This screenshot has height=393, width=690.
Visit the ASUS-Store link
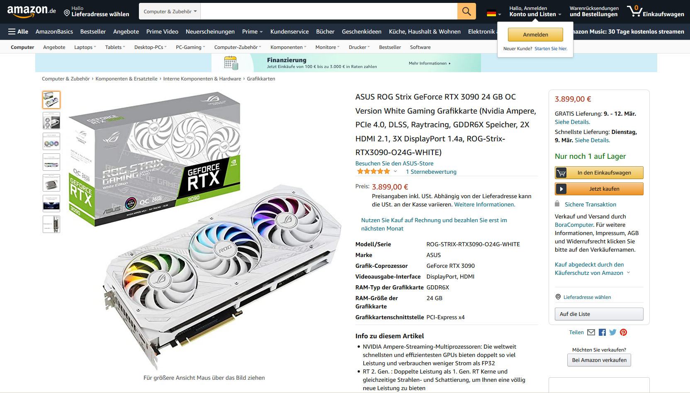[x=394, y=163]
